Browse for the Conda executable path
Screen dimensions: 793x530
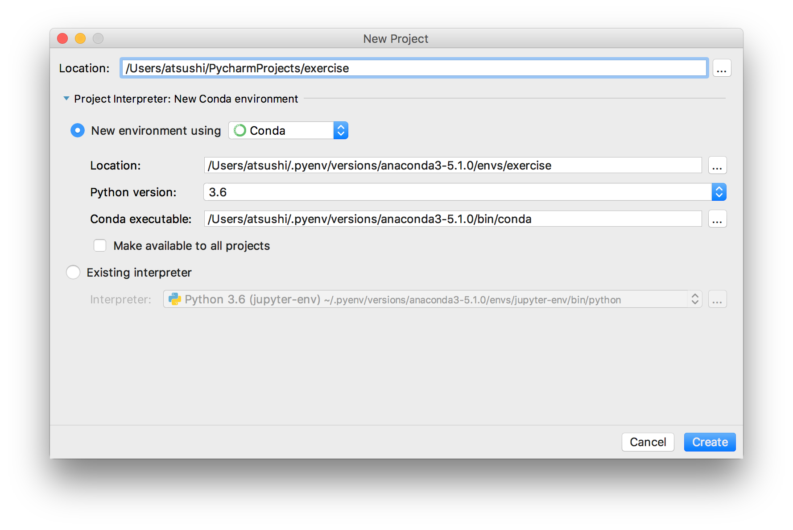717,219
